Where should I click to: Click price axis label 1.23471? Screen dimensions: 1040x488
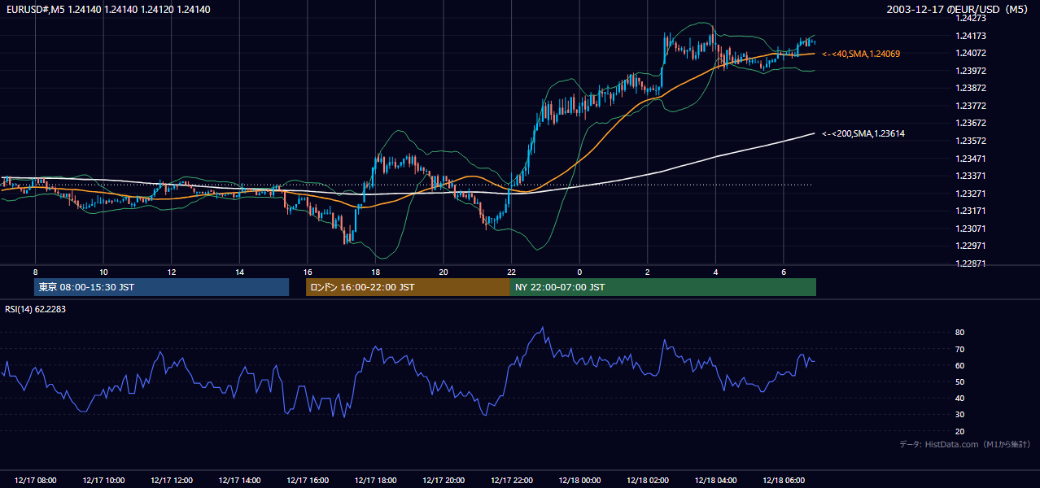(x=971, y=159)
